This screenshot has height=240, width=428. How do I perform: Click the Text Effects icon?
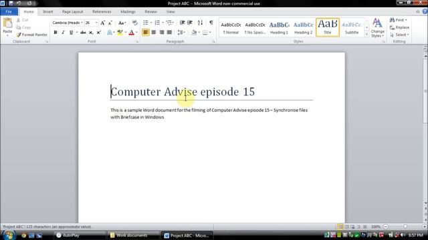110,33
